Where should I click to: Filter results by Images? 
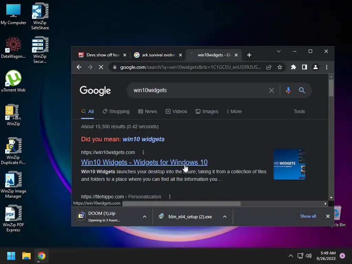[207, 112]
